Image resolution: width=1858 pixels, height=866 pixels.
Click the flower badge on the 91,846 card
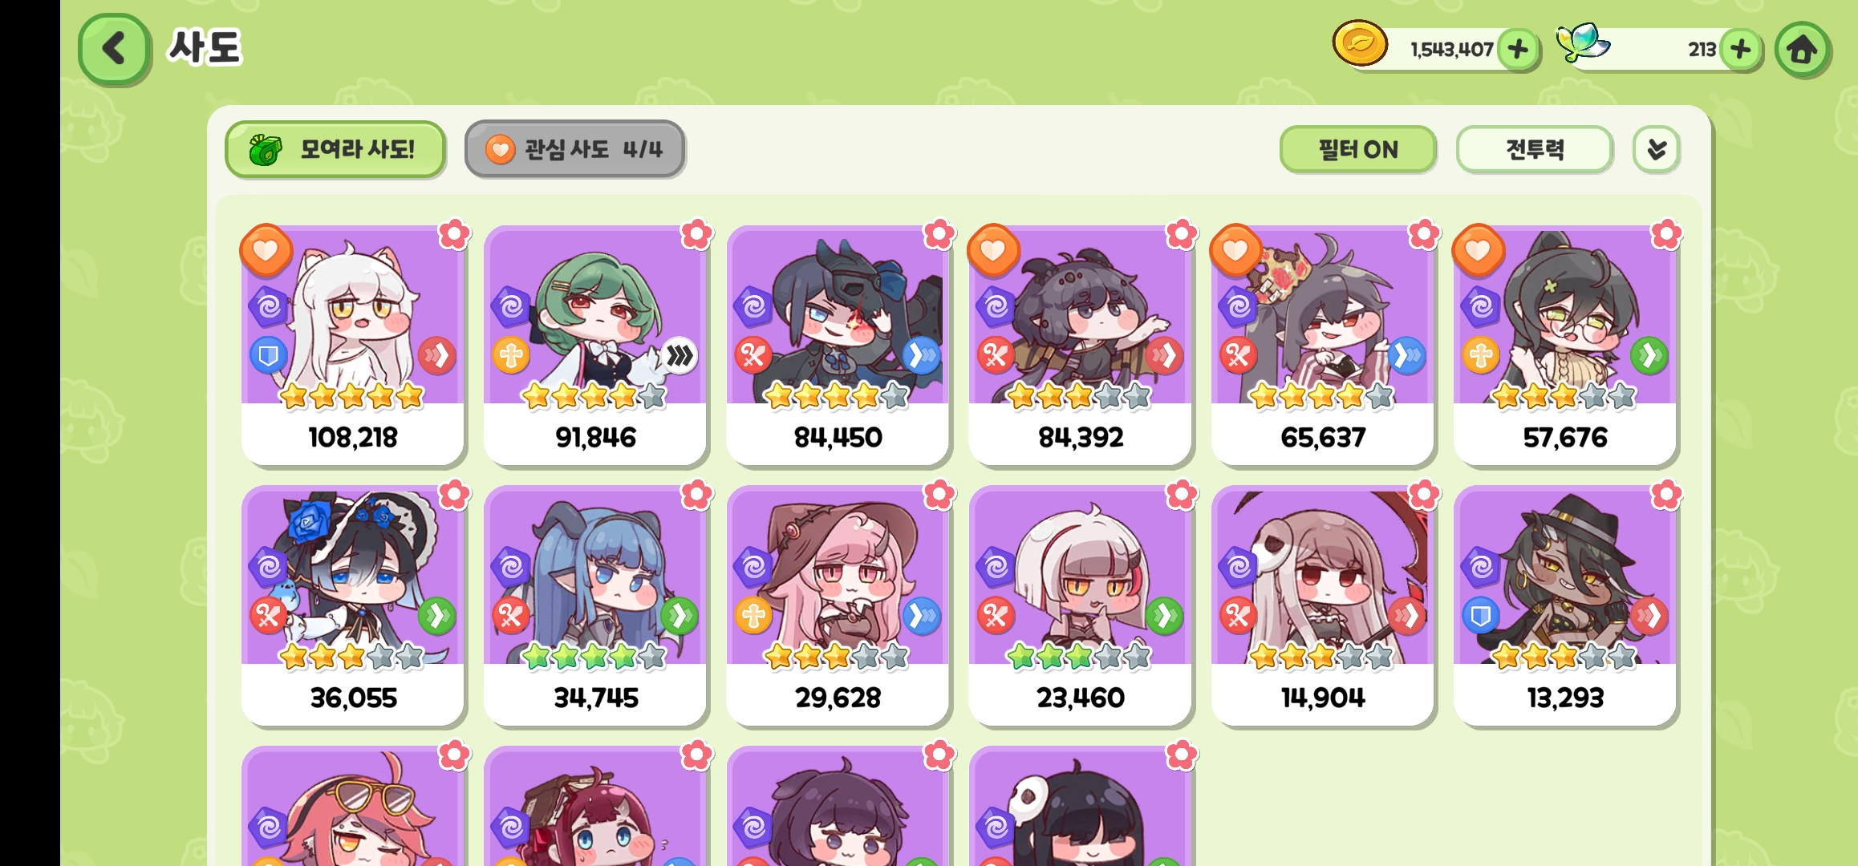pyautogui.click(x=696, y=234)
